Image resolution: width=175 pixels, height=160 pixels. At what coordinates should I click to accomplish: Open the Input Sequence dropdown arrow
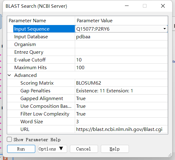click(164, 29)
